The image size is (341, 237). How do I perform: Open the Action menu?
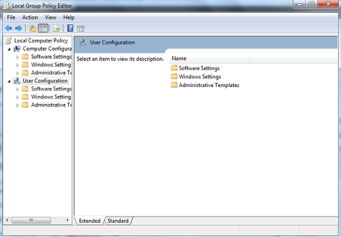pos(30,17)
